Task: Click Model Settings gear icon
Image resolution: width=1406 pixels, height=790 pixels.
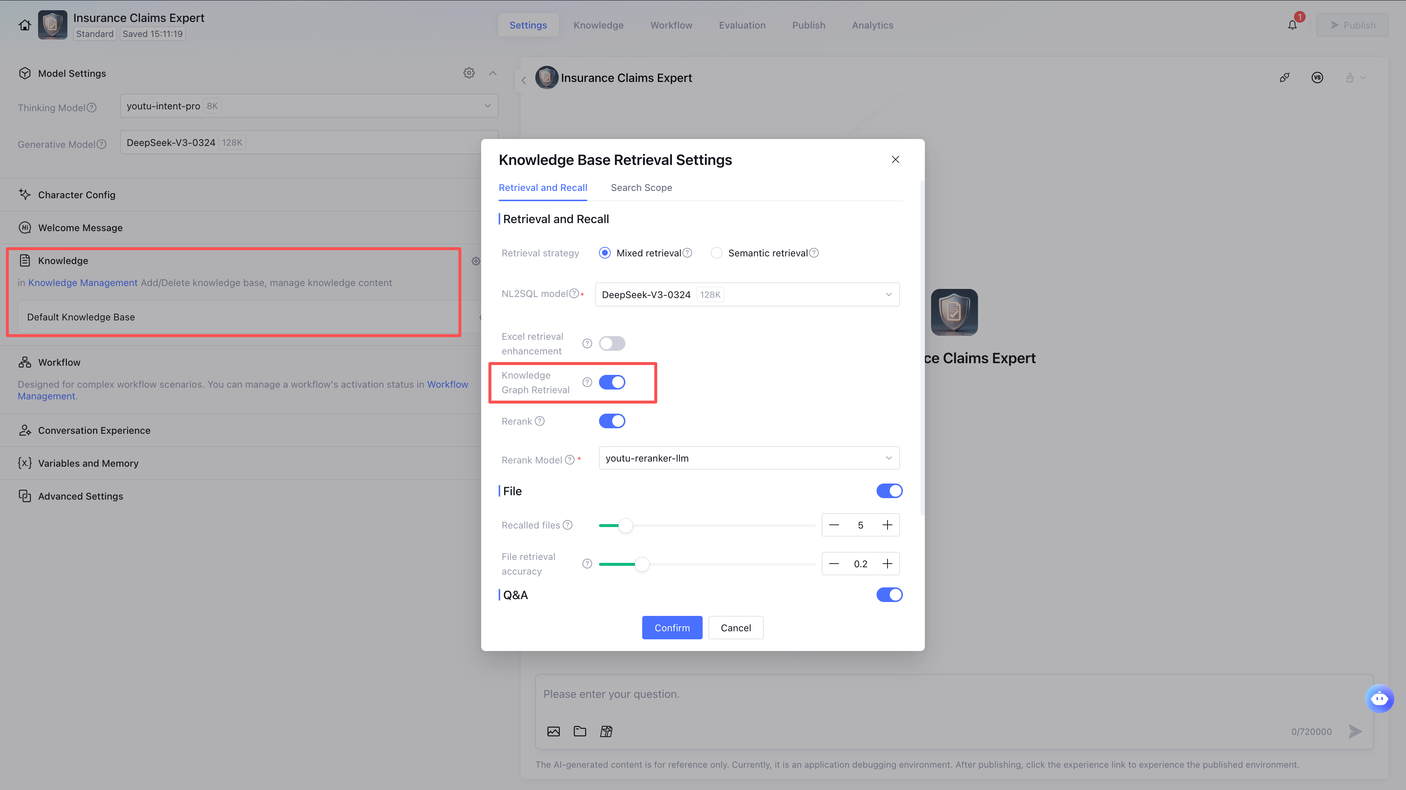Action: click(x=469, y=73)
